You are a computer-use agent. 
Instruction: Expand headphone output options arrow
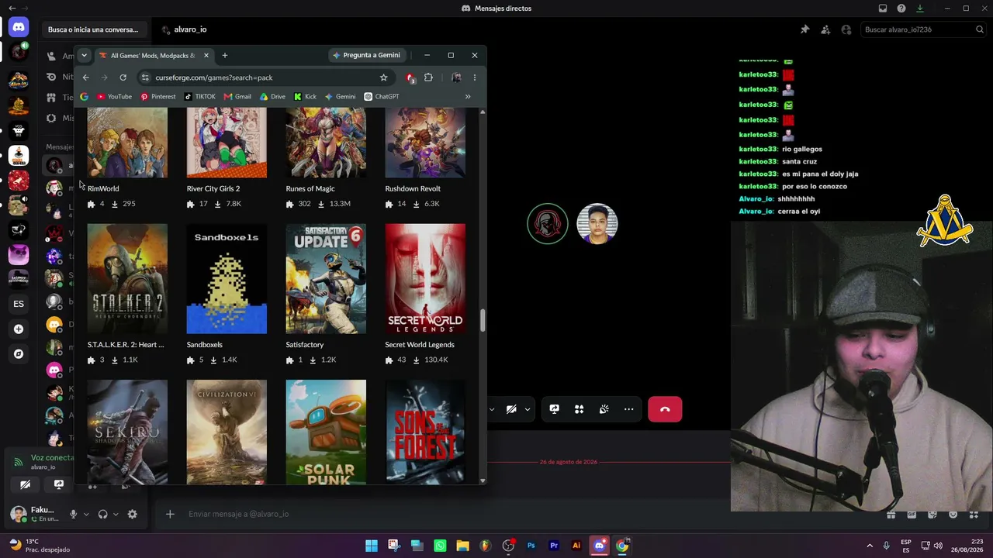(x=116, y=514)
